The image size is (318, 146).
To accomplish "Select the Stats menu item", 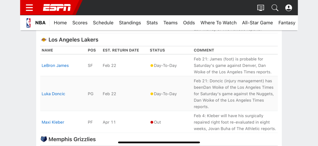I will tap(152, 23).
